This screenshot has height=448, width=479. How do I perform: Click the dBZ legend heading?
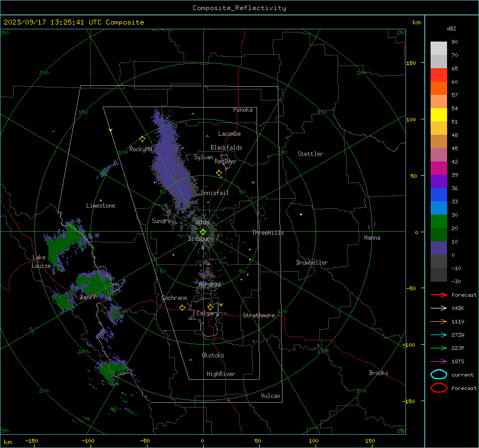[451, 29]
